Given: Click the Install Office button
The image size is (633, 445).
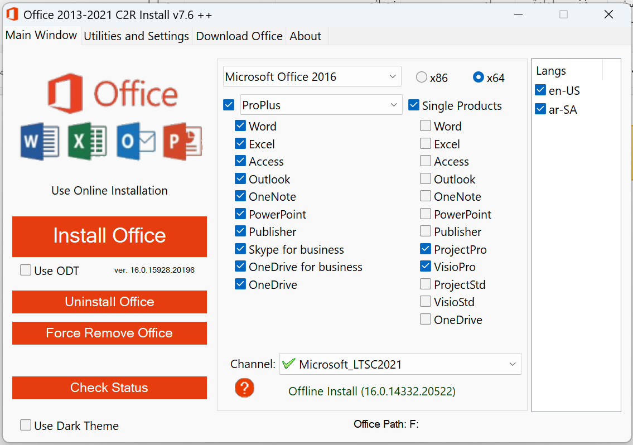Looking at the screenshot, I should 109,236.
